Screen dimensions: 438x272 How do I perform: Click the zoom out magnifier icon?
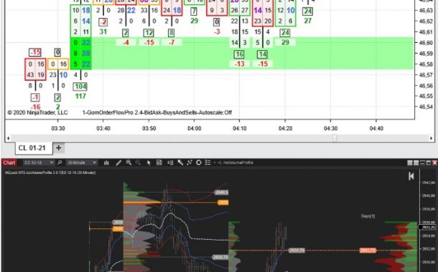tap(138, 162)
